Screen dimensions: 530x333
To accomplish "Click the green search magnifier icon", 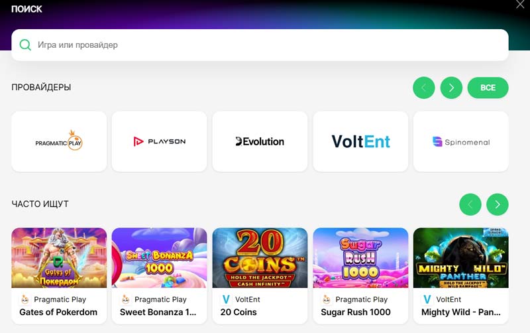I will 25,44.
